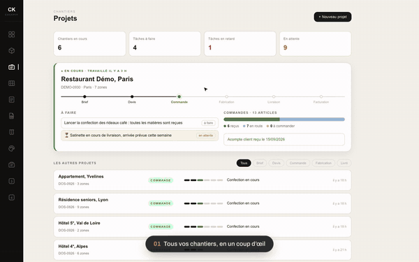Click the 'en attente' status tag
This screenshot has width=419, height=262.
tap(206, 136)
